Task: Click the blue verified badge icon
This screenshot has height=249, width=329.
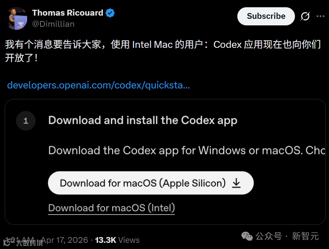Action: [x=110, y=13]
